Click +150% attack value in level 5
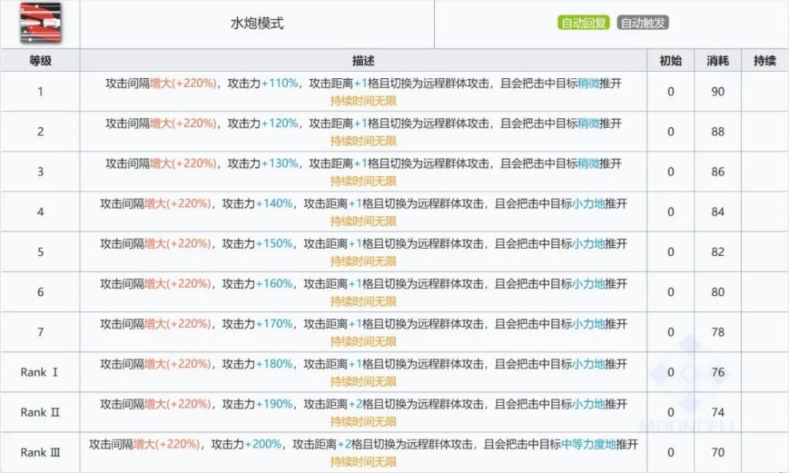The height and width of the screenshot is (473, 789). (275, 244)
